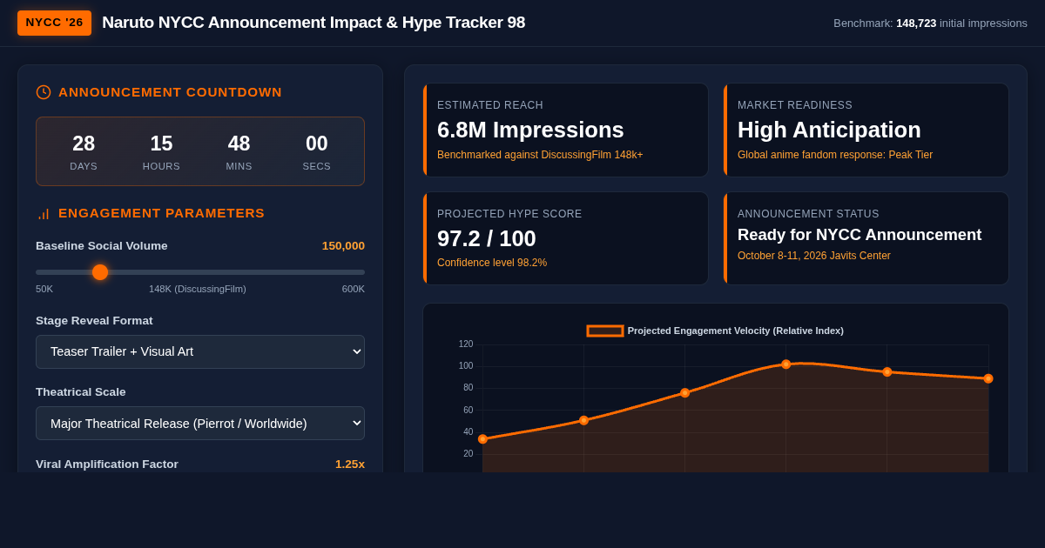
Task: Click the chart data point near 75
Action: coord(684,393)
